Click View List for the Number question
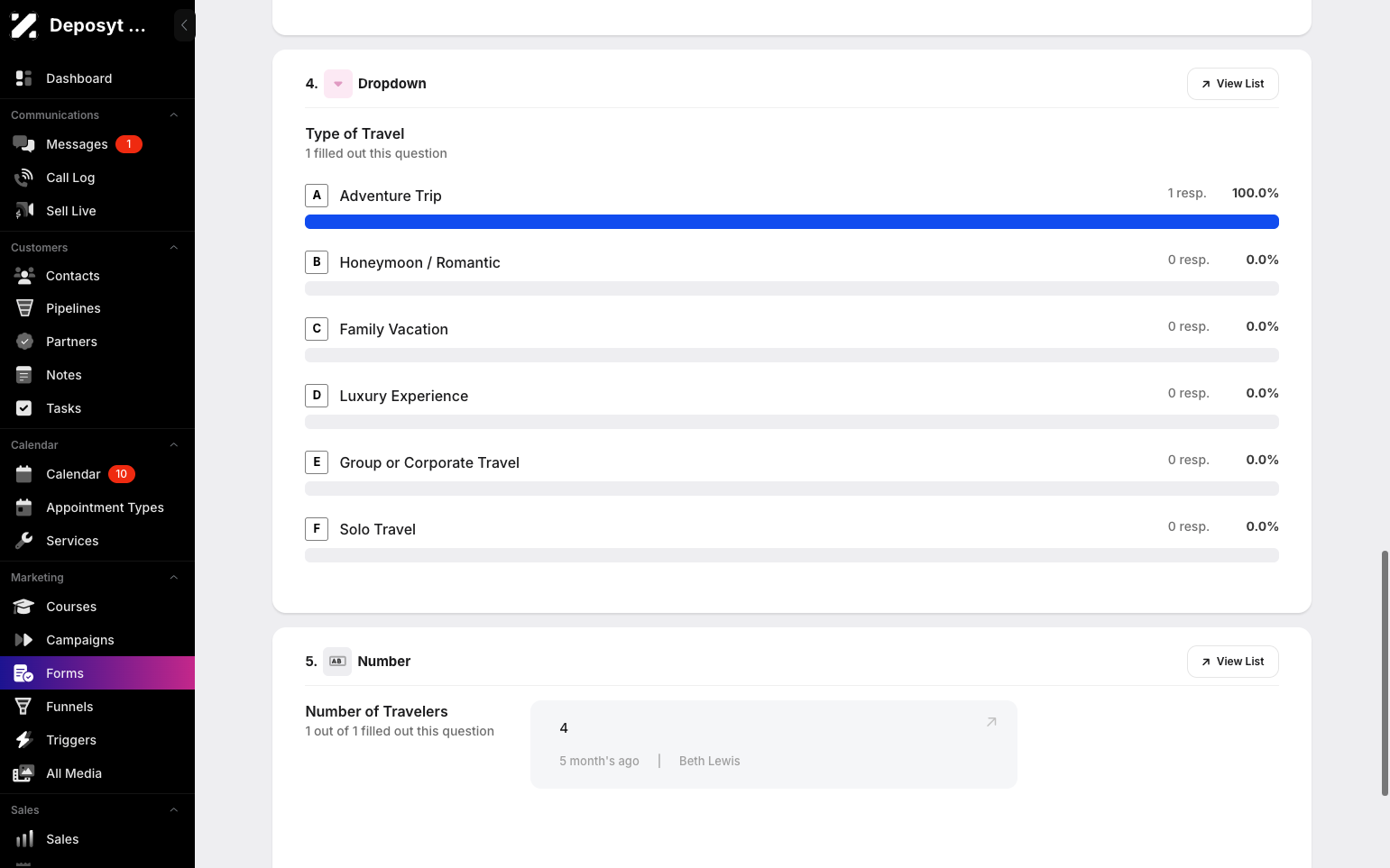Viewport: 1390px width, 868px height. coord(1232,662)
